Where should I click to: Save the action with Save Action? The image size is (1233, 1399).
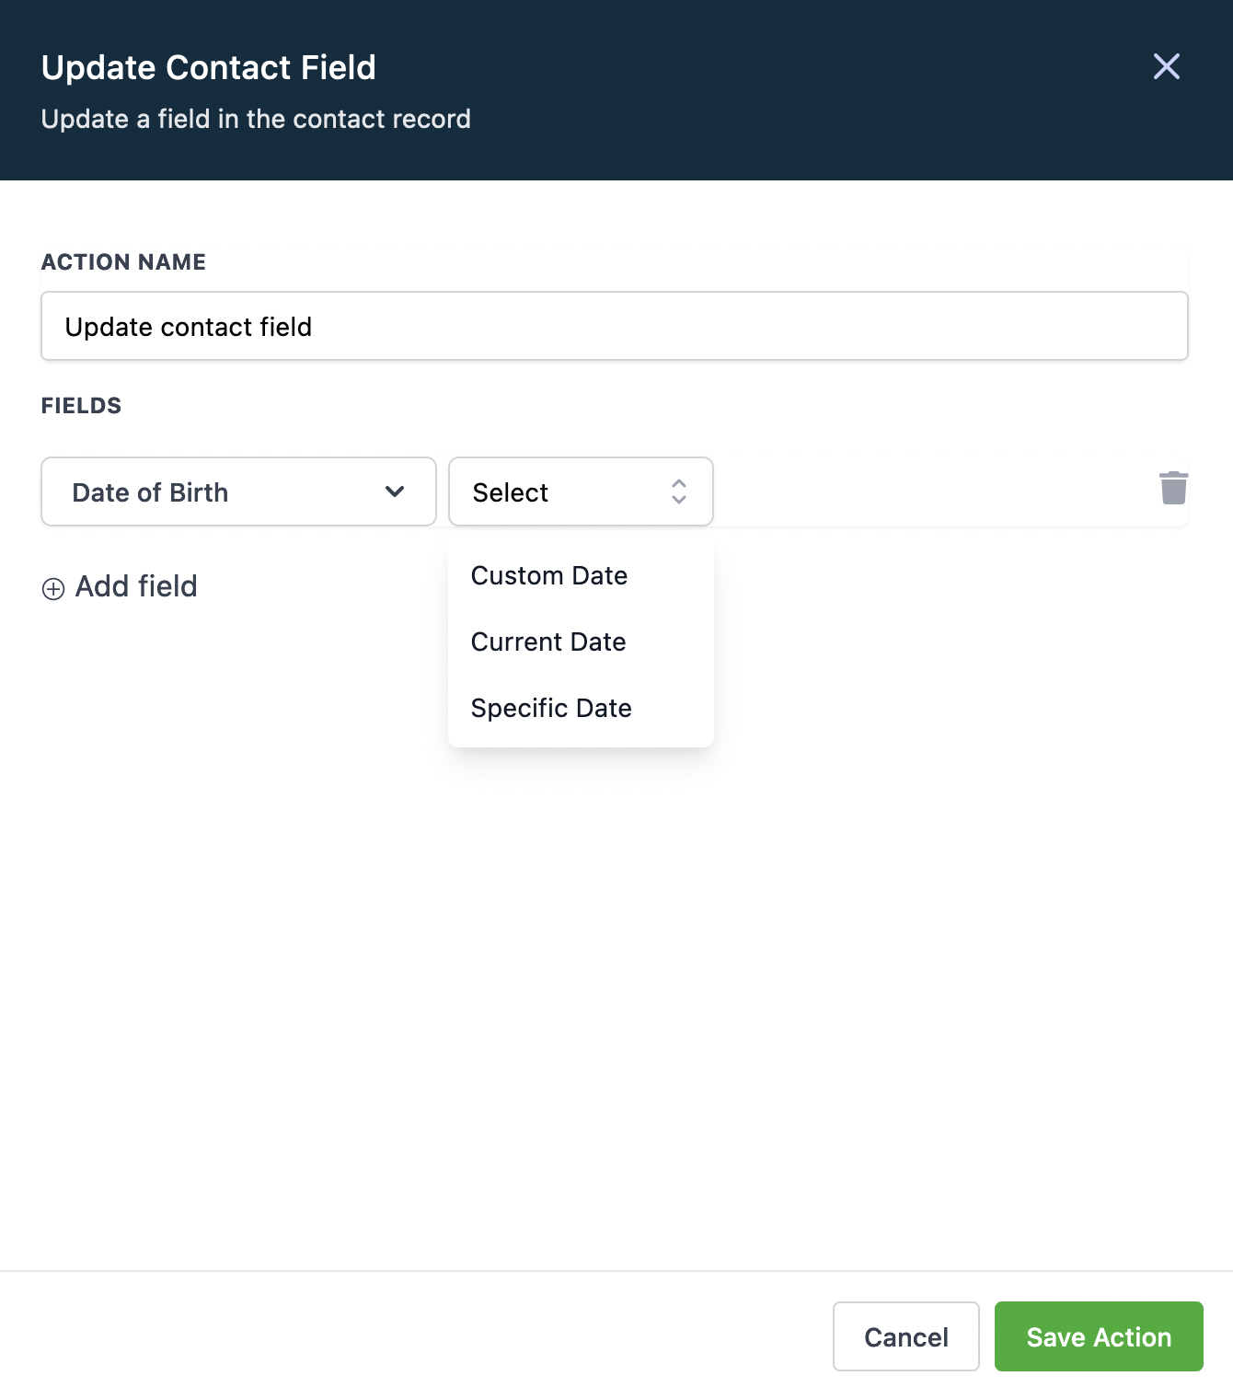click(x=1098, y=1336)
